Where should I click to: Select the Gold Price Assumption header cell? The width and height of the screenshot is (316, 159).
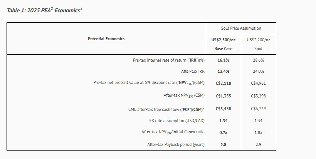point(240,28)
